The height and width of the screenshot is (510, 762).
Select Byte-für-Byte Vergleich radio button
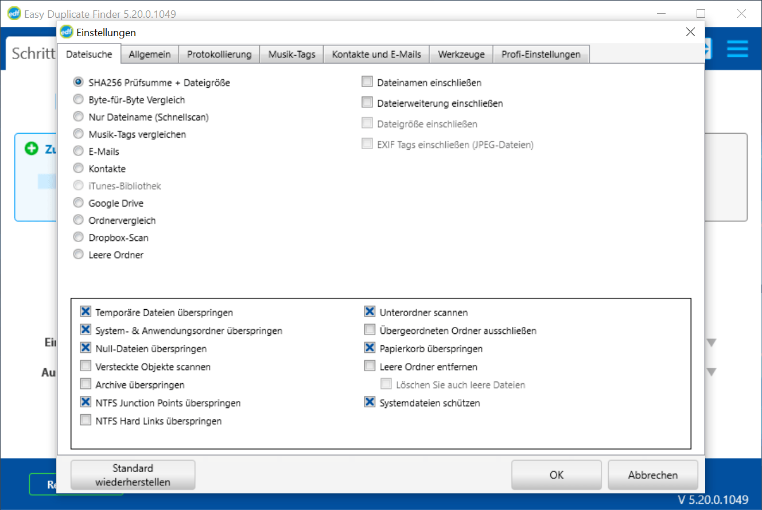pyautogui.click(x=79, y=100)
